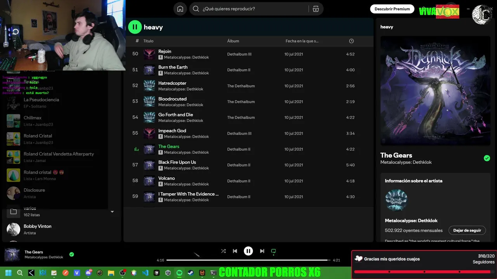497x279 pixels.
Task: Pause the heavy playlist with the green button
Action: coord(135,27)
